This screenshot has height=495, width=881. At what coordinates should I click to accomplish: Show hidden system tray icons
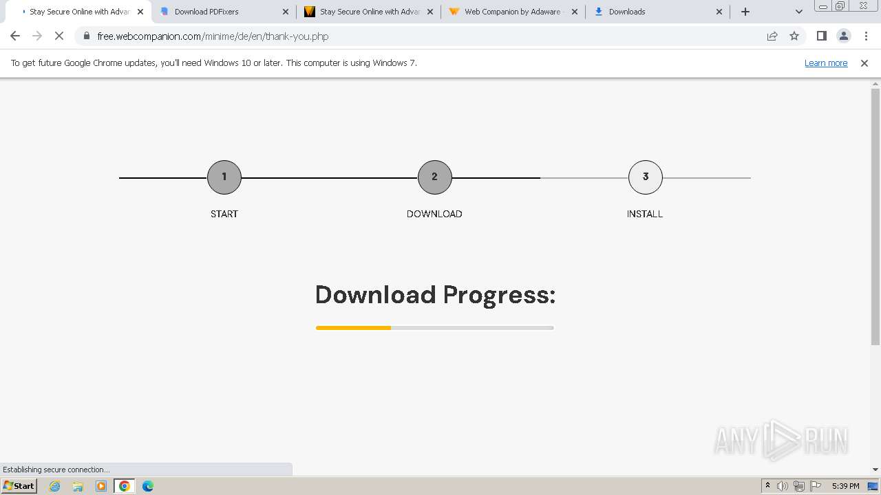(767, 486)
